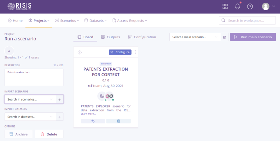Expand the user avatar account menu
The width and height of the screenshot is (280, 141).
[268, 6]
